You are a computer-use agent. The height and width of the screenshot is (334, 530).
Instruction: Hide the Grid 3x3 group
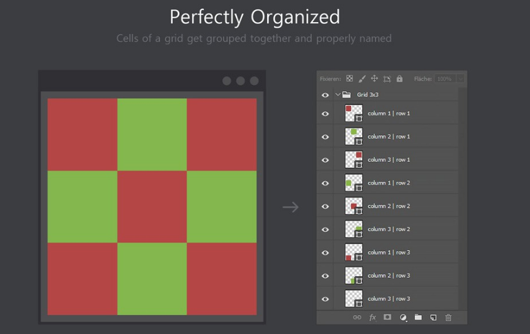click(325, 95)
